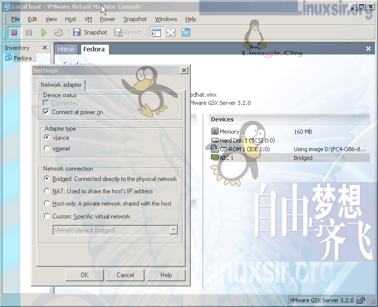Toggle the inventory sidebar view icon
Viewport: 378px width, 307px height.
pos(156,32)
